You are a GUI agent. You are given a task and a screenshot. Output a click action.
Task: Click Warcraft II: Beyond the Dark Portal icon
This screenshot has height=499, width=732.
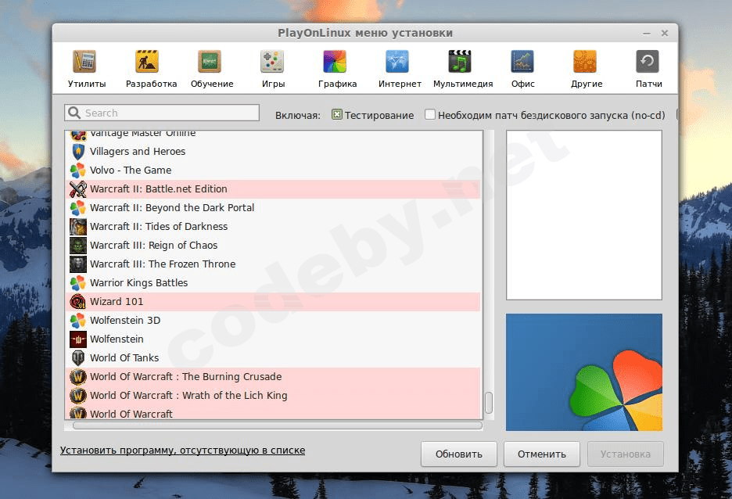pos(78,208)
